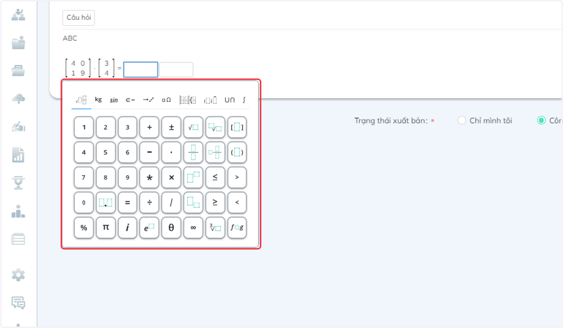Click number key 5
Image resolution: width=563 pixels, height=328 pixels.
[106, 152]
